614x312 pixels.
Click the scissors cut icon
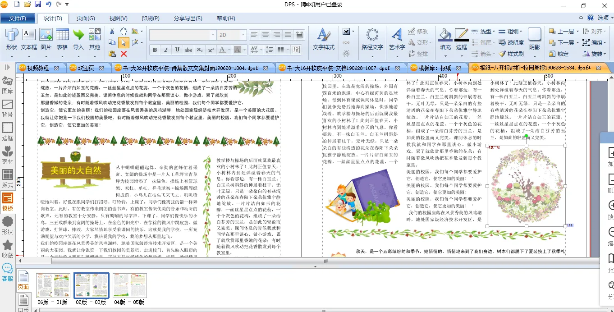(x=112, y=31)
